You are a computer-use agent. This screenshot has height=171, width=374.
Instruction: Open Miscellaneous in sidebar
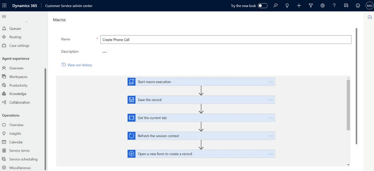(x=20, y=167)
